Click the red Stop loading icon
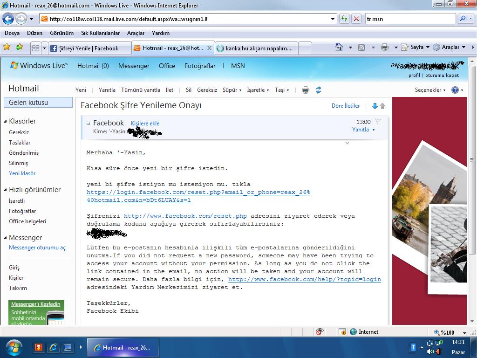477x358 pixels. (356, 19)
